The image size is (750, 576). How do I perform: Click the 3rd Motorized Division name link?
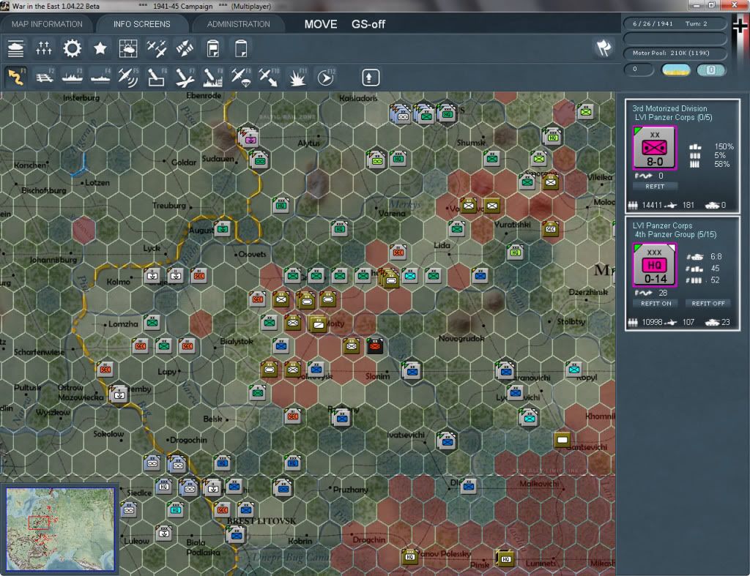669,108
